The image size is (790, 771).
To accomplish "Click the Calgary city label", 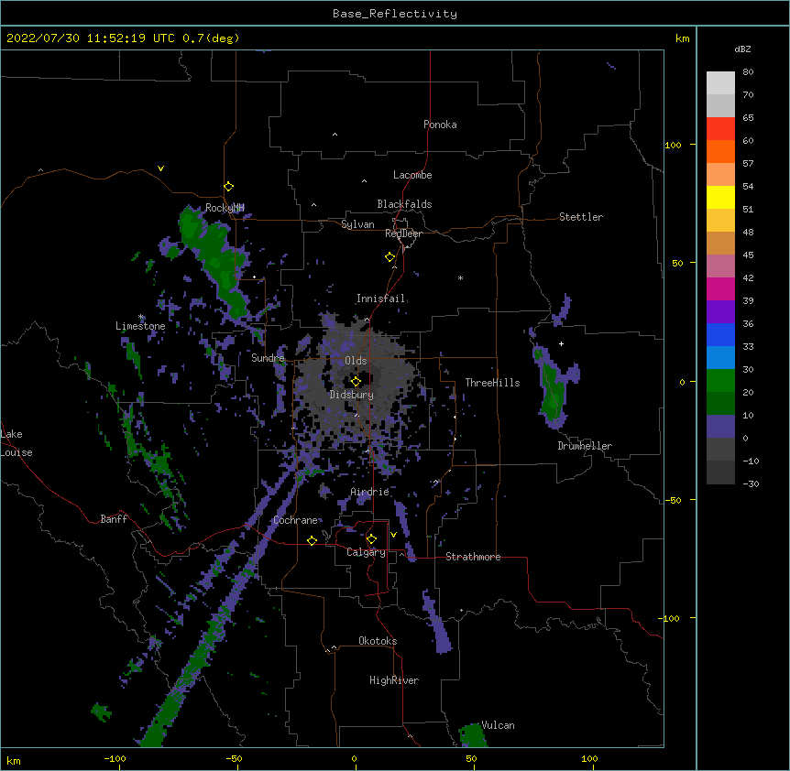I will click(366, 552).
